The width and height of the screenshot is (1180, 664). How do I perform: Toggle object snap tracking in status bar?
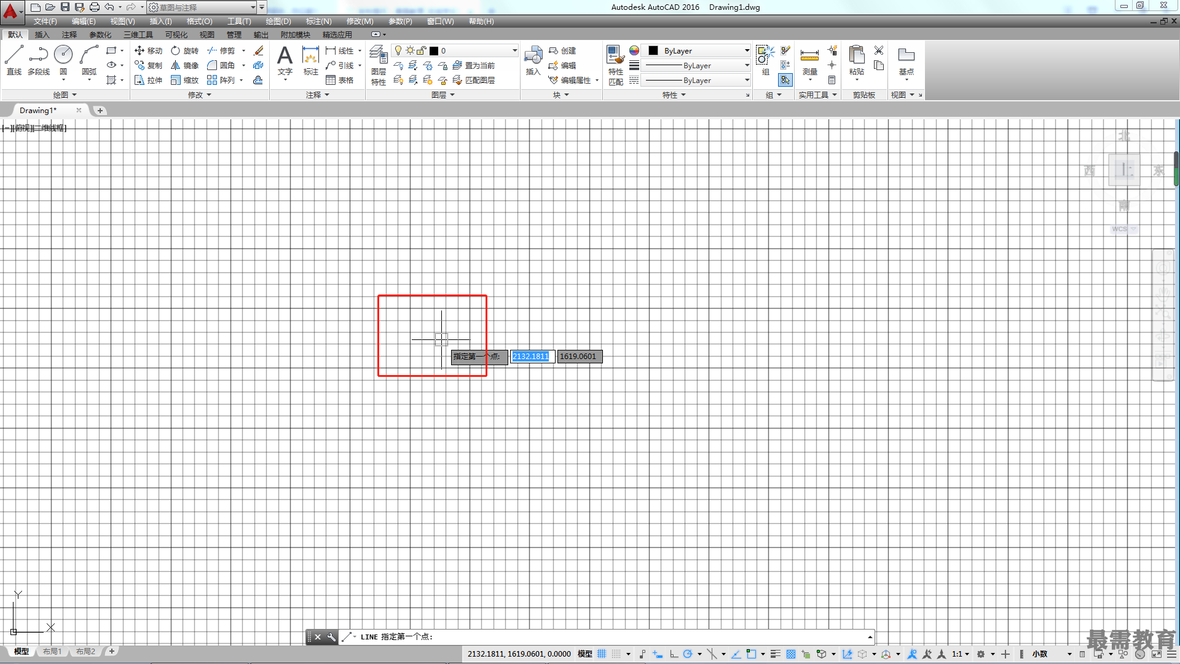(736, 654)
